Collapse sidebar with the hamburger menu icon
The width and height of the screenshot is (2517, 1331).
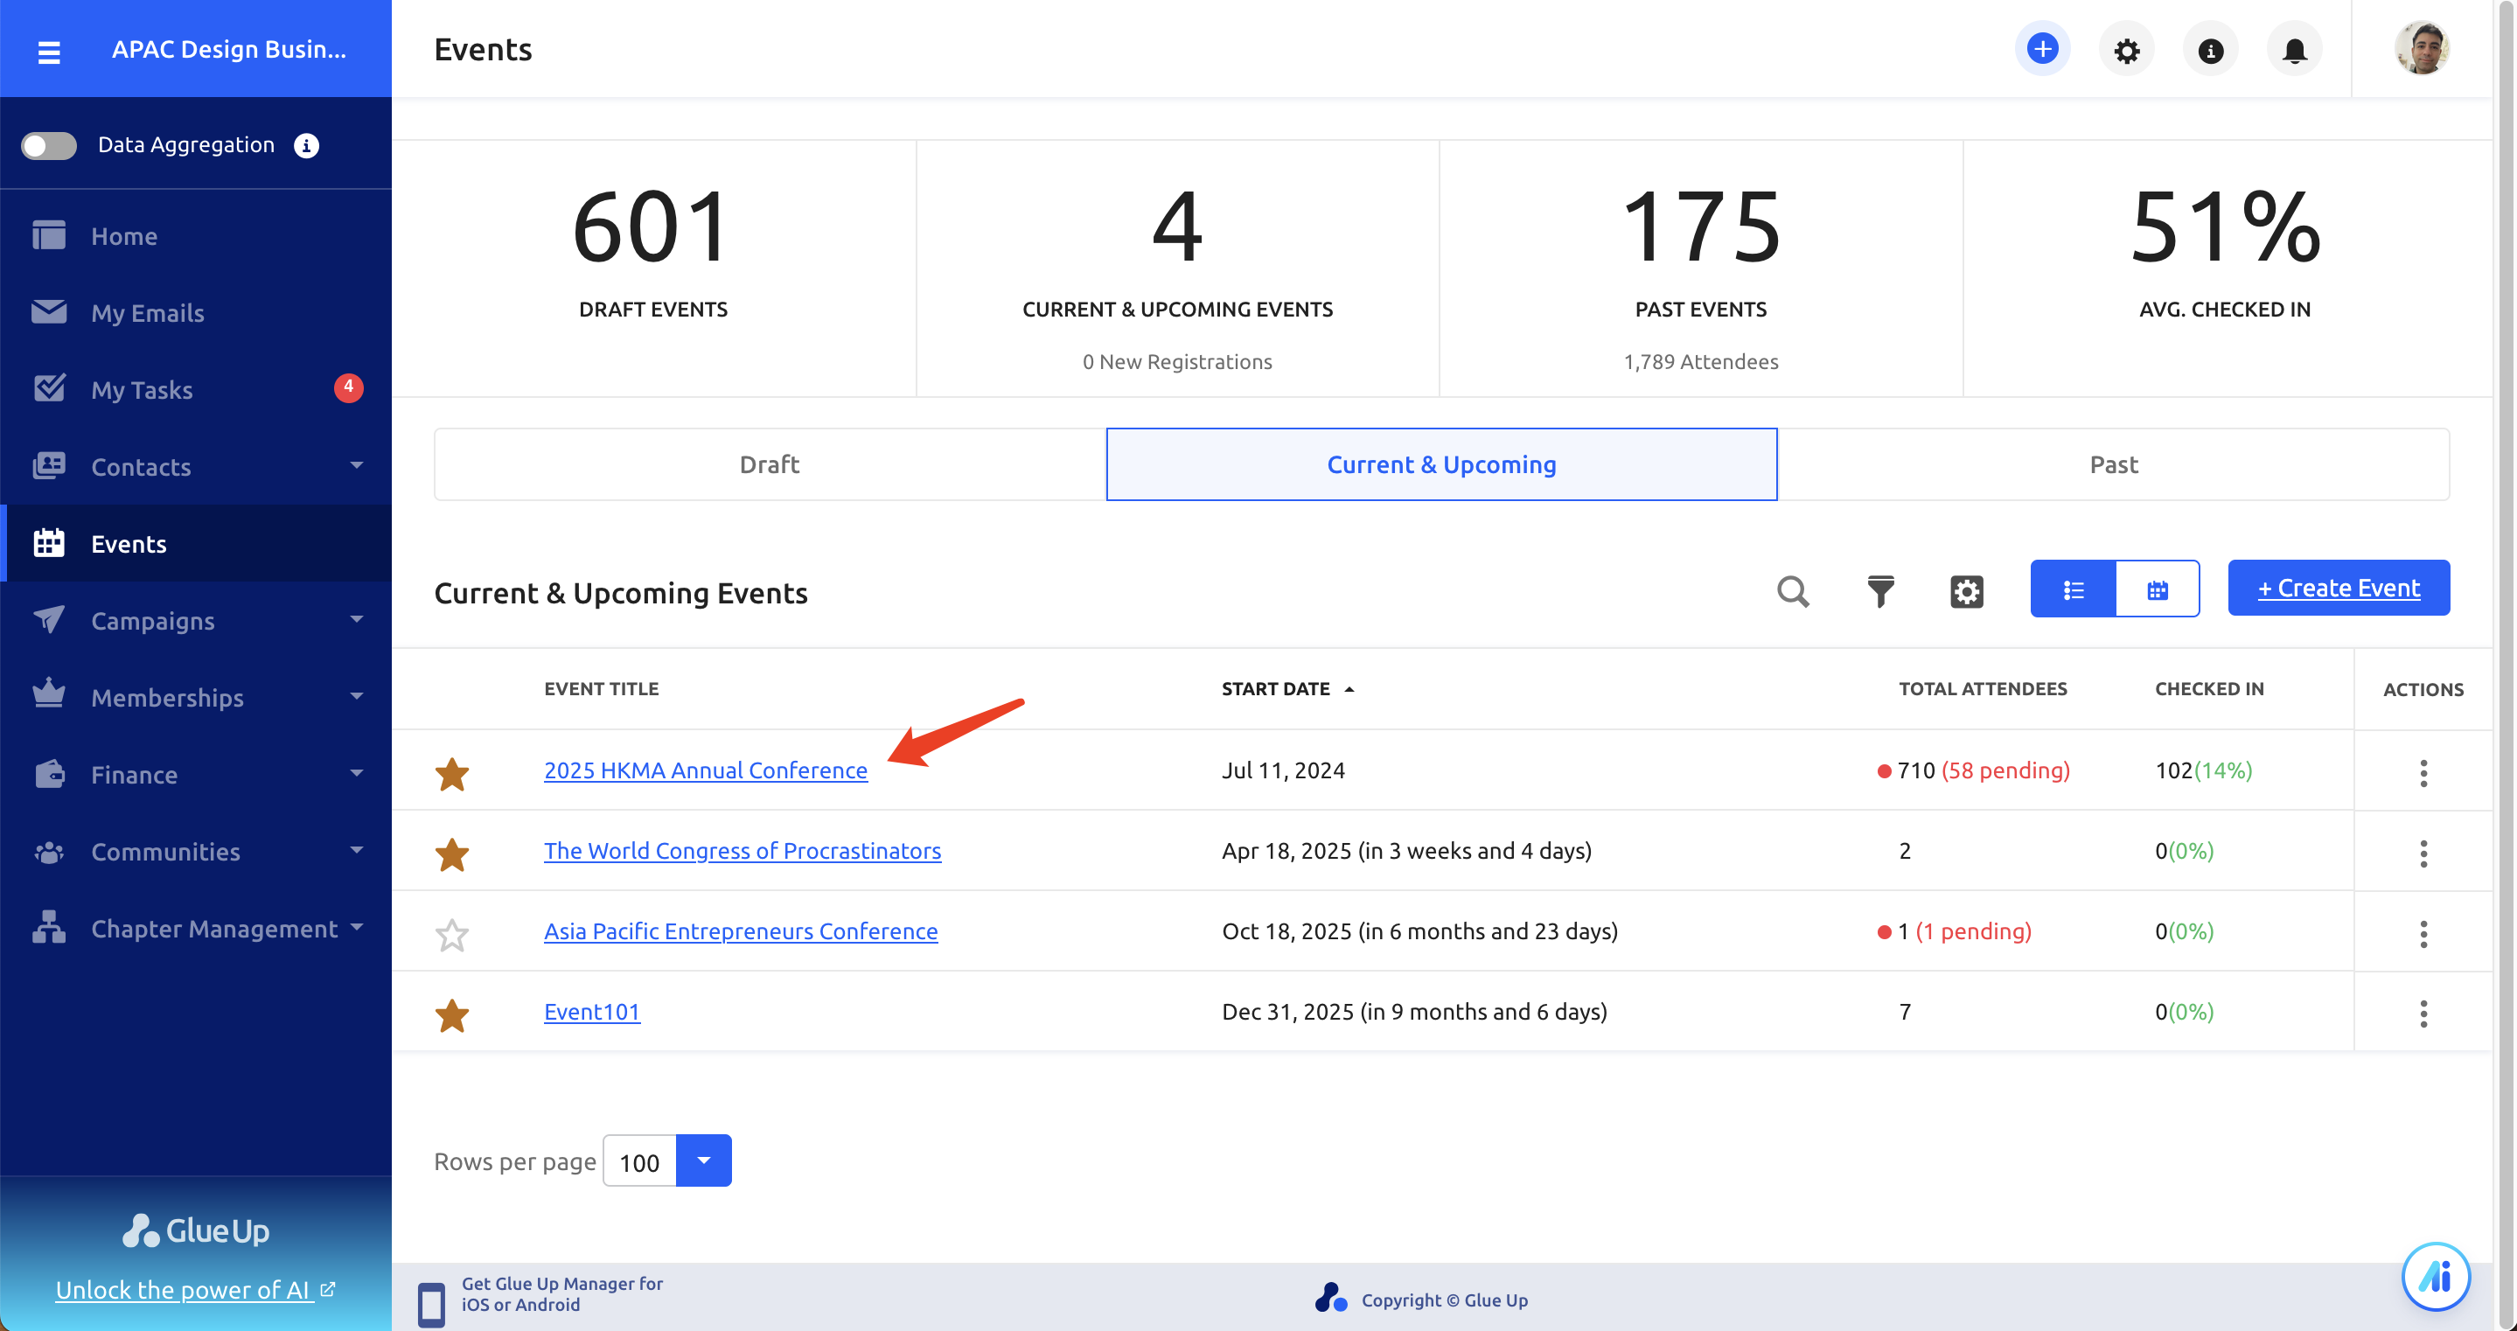pyautogui.click(x=49, y=51)
